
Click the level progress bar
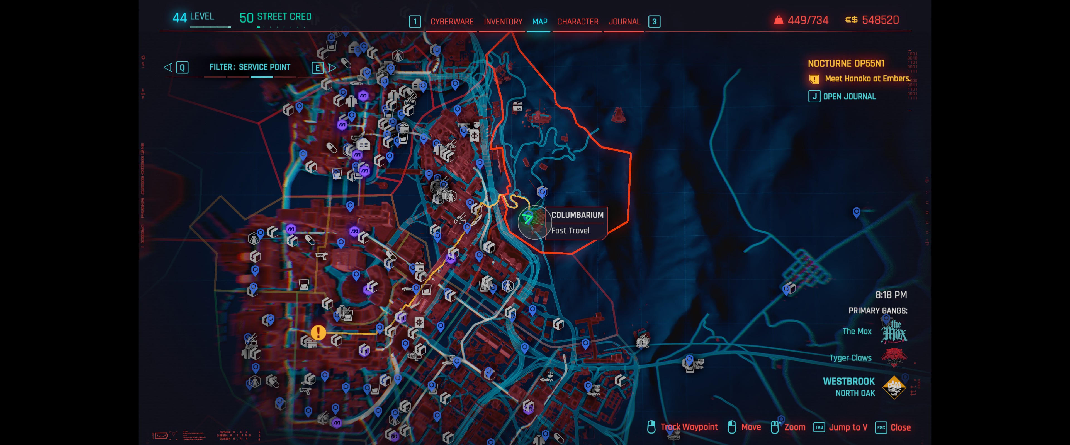click(x=210, y=27)
